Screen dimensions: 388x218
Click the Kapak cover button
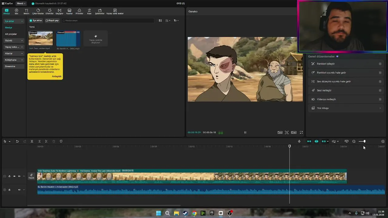[32, 176]
